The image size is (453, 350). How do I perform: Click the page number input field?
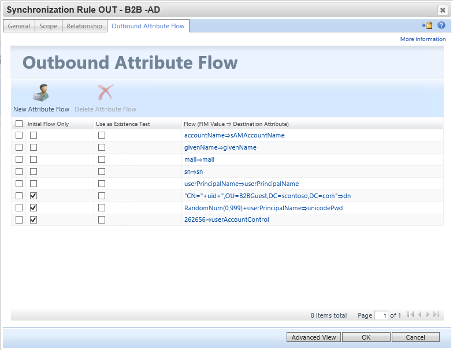click(381, 315)
